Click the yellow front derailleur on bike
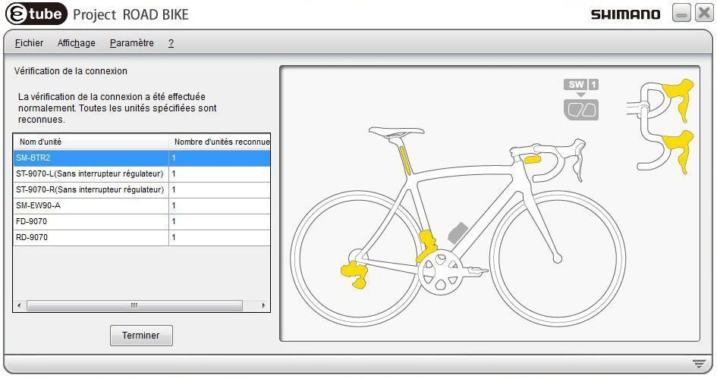Image resolution: width=717 pixels, height=378 pixels. pos(427,245)
